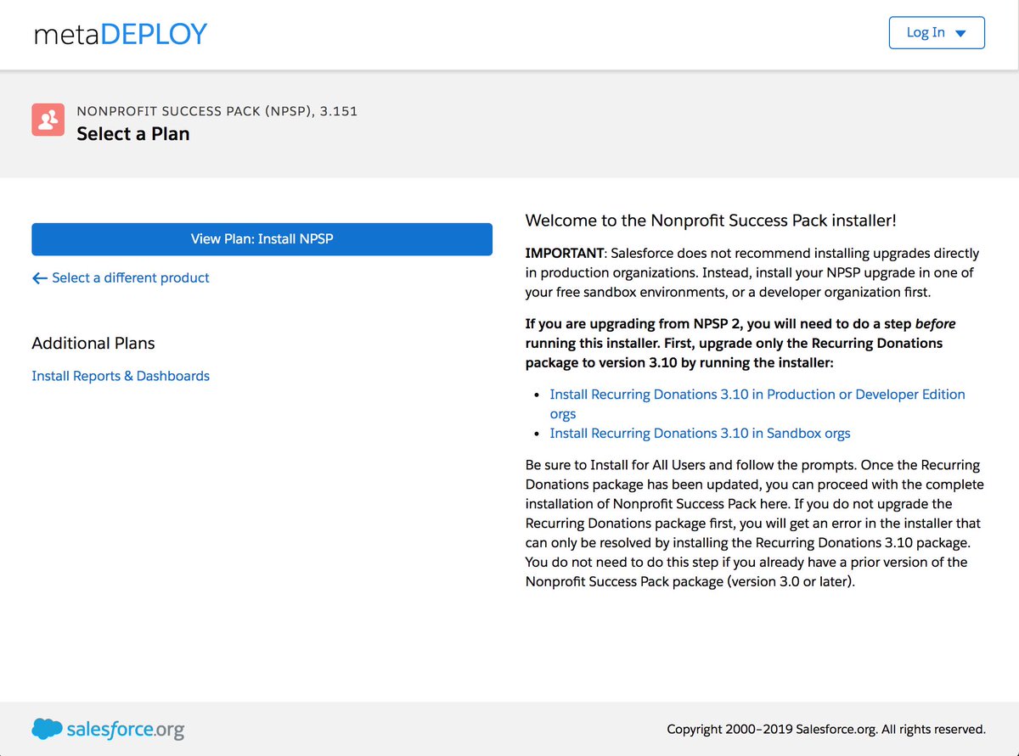The image size is (1019, 756).
Task: Click the salesforce.org footer logo
Action: pos(108,729)
